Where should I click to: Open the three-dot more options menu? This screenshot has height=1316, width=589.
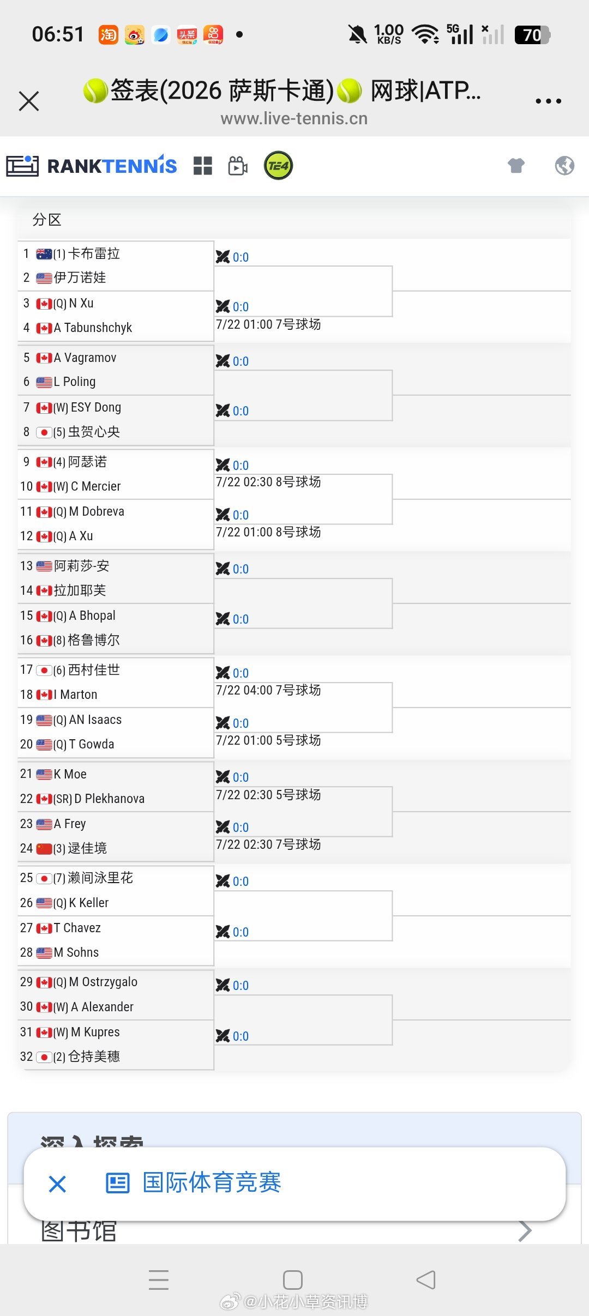[548, 101]
